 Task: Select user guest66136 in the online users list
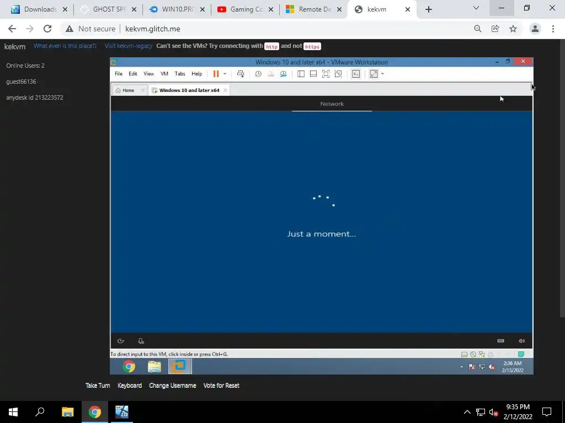point(21,82)
